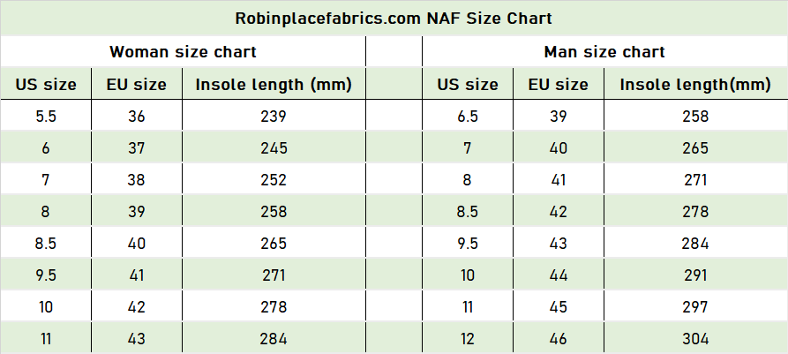Click the man's US size column header
Viewport: 788px width, 354px height.
coord(468,84)
